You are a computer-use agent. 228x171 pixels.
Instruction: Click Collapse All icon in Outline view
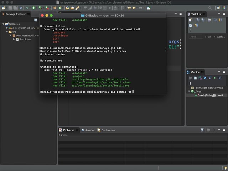click(x=195, y=78)
